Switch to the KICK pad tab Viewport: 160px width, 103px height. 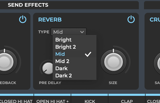point(90,101)
